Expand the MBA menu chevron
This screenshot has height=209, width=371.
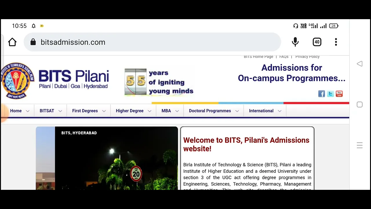[177, 111]
